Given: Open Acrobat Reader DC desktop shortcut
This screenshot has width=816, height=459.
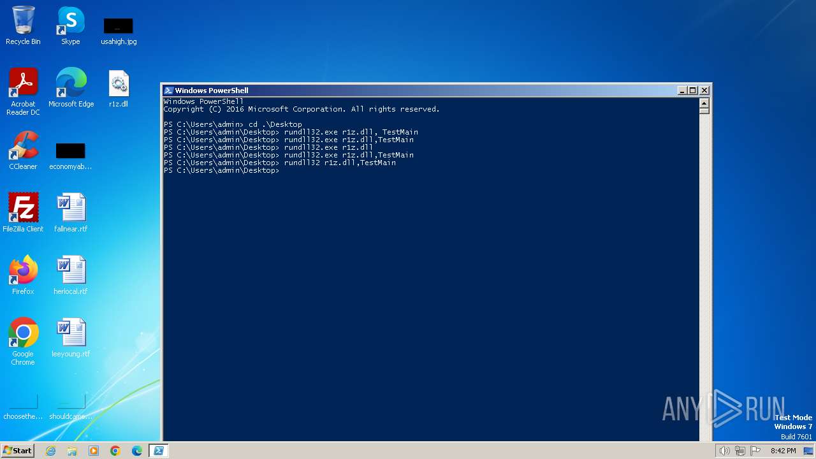Looking at the screenshot, I should point(23,91).
